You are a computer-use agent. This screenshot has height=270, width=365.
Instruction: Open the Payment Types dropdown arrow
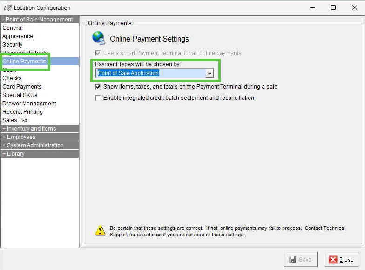click(x=210, y=74)
